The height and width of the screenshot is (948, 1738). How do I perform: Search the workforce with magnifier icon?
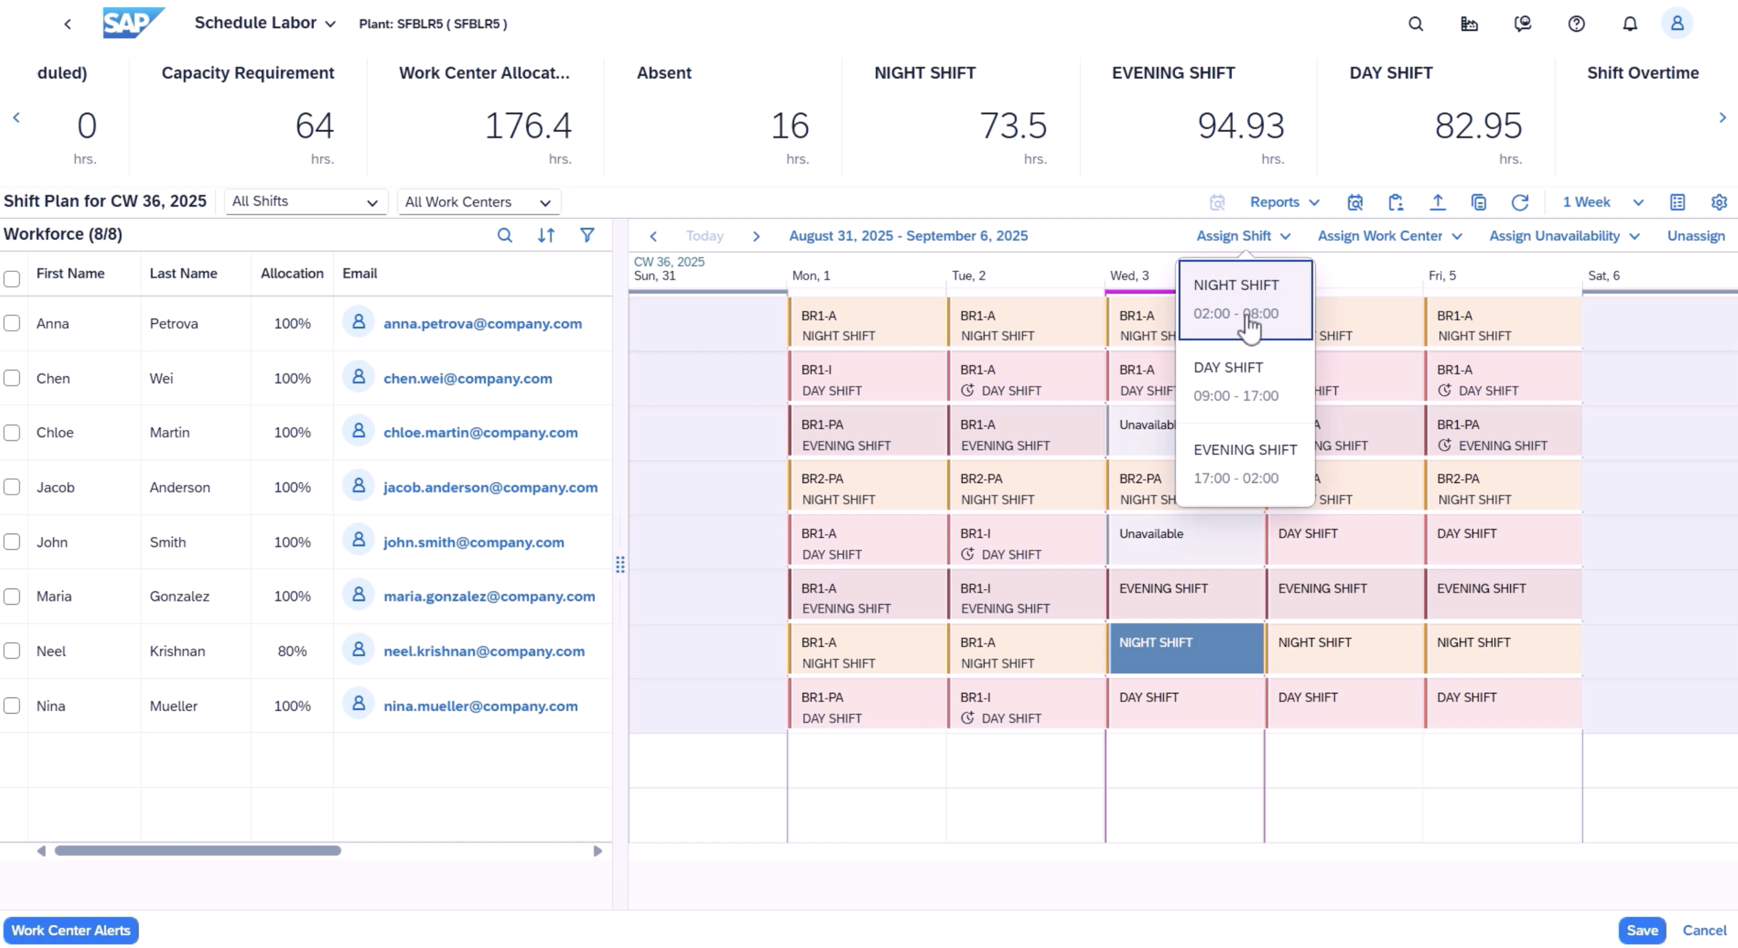tap(505, 235)
